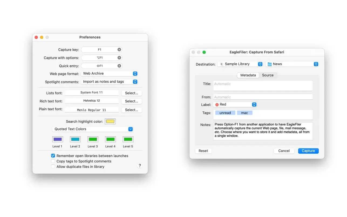Click Select for Rich text font
Viewport: 347px width, 217px height.
(x=131, y=101)
